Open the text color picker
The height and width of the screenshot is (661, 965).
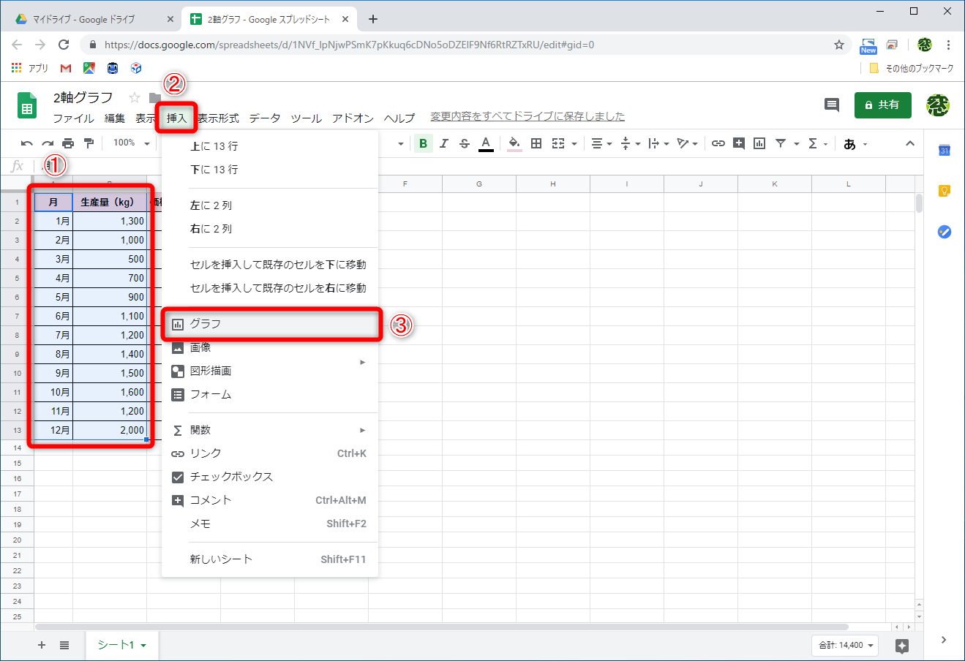point(486,143)
